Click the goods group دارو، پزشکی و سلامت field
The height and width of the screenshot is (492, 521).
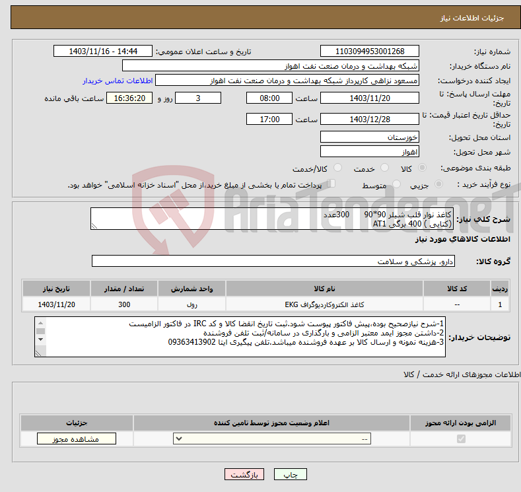(273, 261)
